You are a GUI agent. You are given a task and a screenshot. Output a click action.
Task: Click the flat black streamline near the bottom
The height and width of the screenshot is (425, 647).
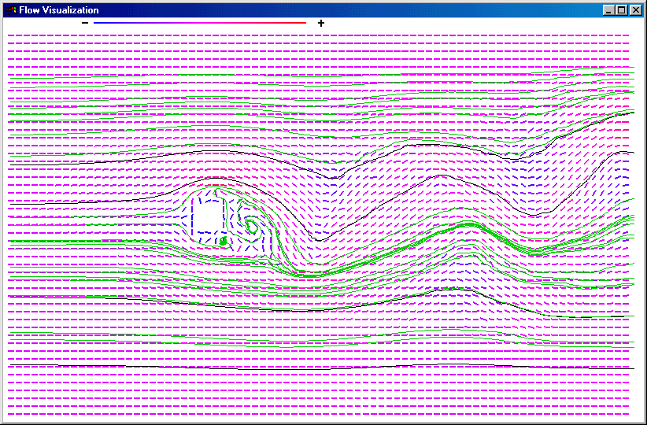[x=315, y=367]
